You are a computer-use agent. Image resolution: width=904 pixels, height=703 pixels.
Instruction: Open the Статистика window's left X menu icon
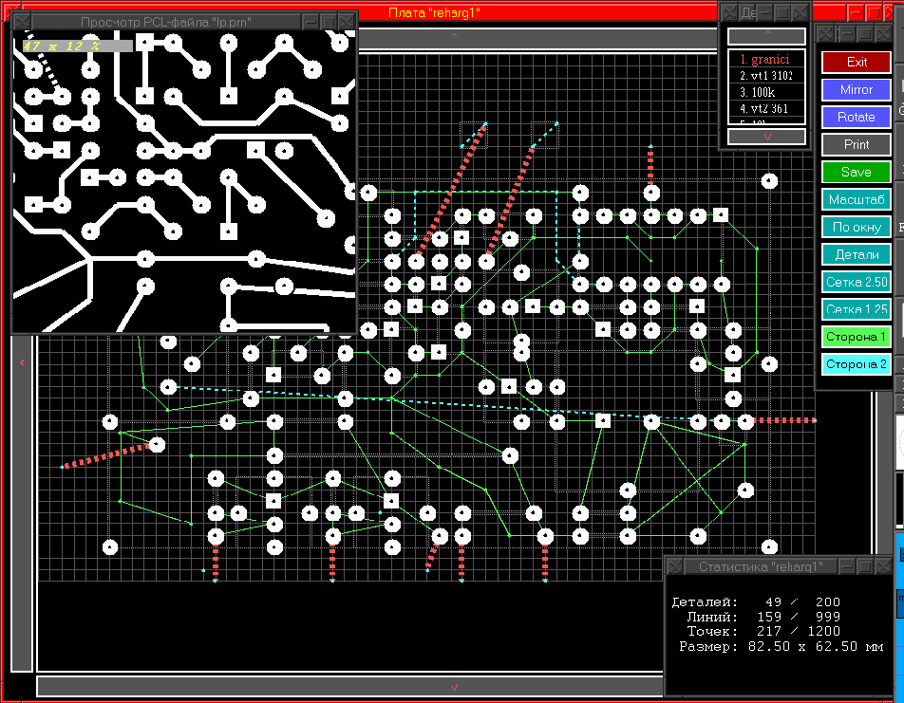click(674, 566)
